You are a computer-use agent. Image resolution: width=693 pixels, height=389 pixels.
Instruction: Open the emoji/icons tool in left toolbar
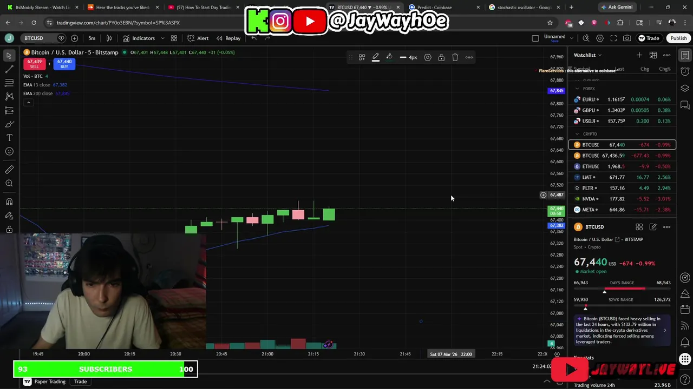tap(9, 151)
